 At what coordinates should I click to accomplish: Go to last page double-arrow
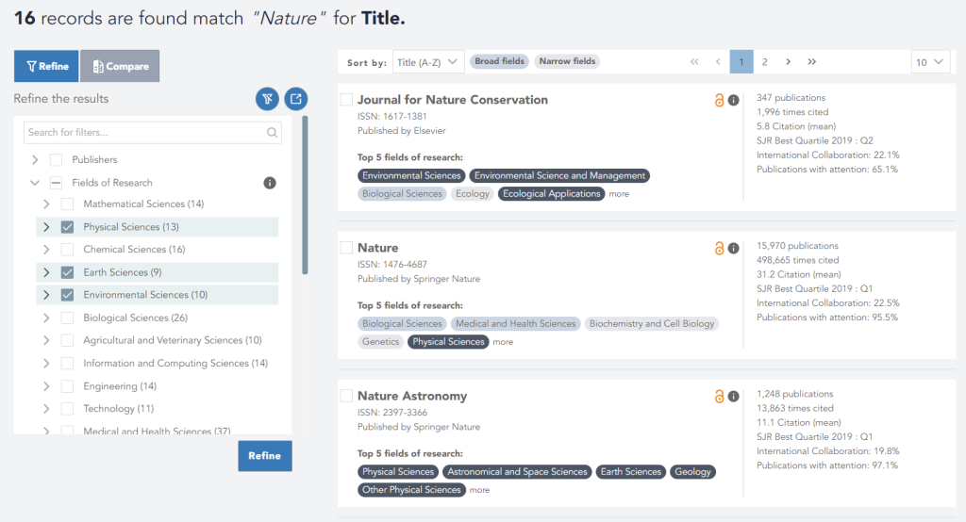[812, 61]
